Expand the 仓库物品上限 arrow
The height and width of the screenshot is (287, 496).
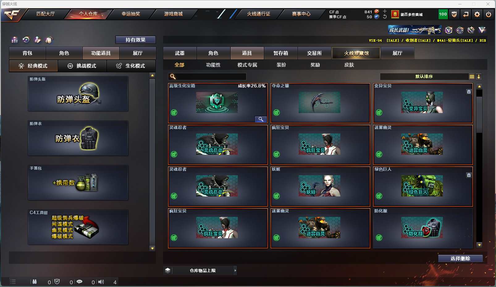(x=235, y=271)
